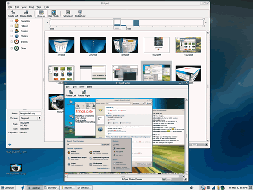Click Rotate Right in main F-Spot toolbar
Viewport: 253px width, 190px height.
pyautogui.click(x=26, y=13)
